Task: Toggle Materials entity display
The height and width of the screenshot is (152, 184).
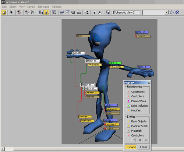Action: click(128, 131)
